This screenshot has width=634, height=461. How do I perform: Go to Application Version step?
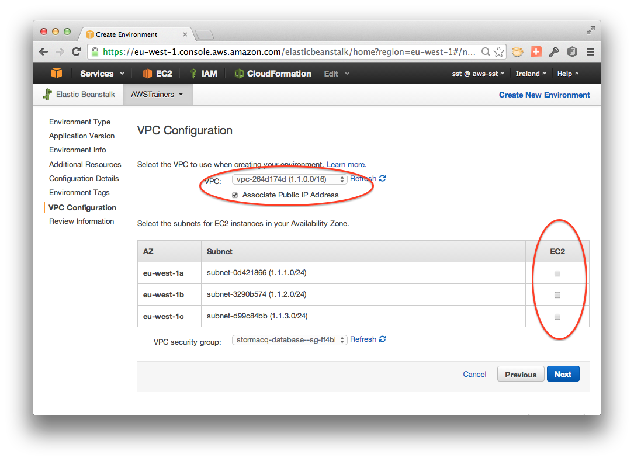(x=82, y=136)
